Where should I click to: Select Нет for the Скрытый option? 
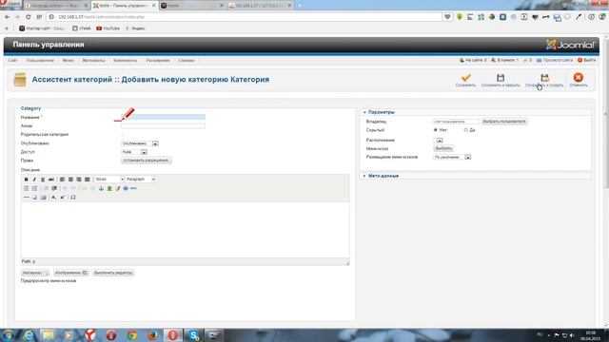tap(436, 130)
